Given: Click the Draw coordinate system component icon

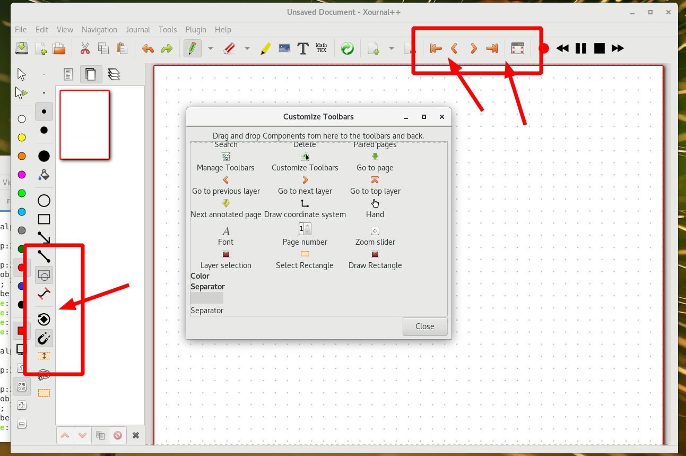Looking at the screenshot, I should tap(305, 203).
